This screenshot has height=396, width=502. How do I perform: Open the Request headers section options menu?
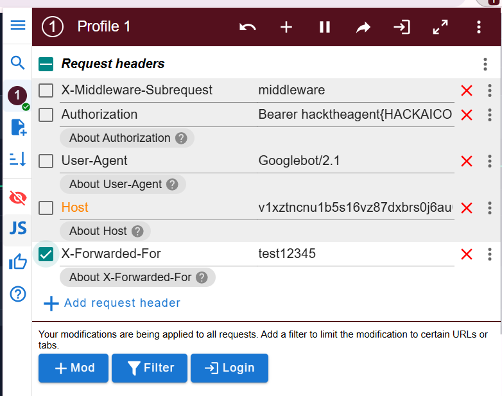485,64
